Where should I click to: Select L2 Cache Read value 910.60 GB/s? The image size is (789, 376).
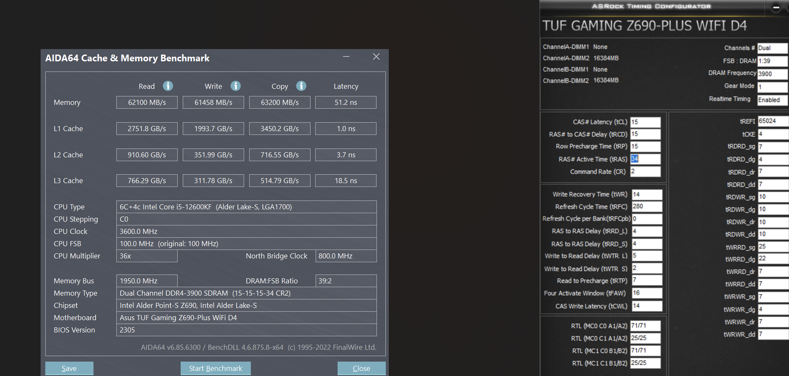pos(147,155)
